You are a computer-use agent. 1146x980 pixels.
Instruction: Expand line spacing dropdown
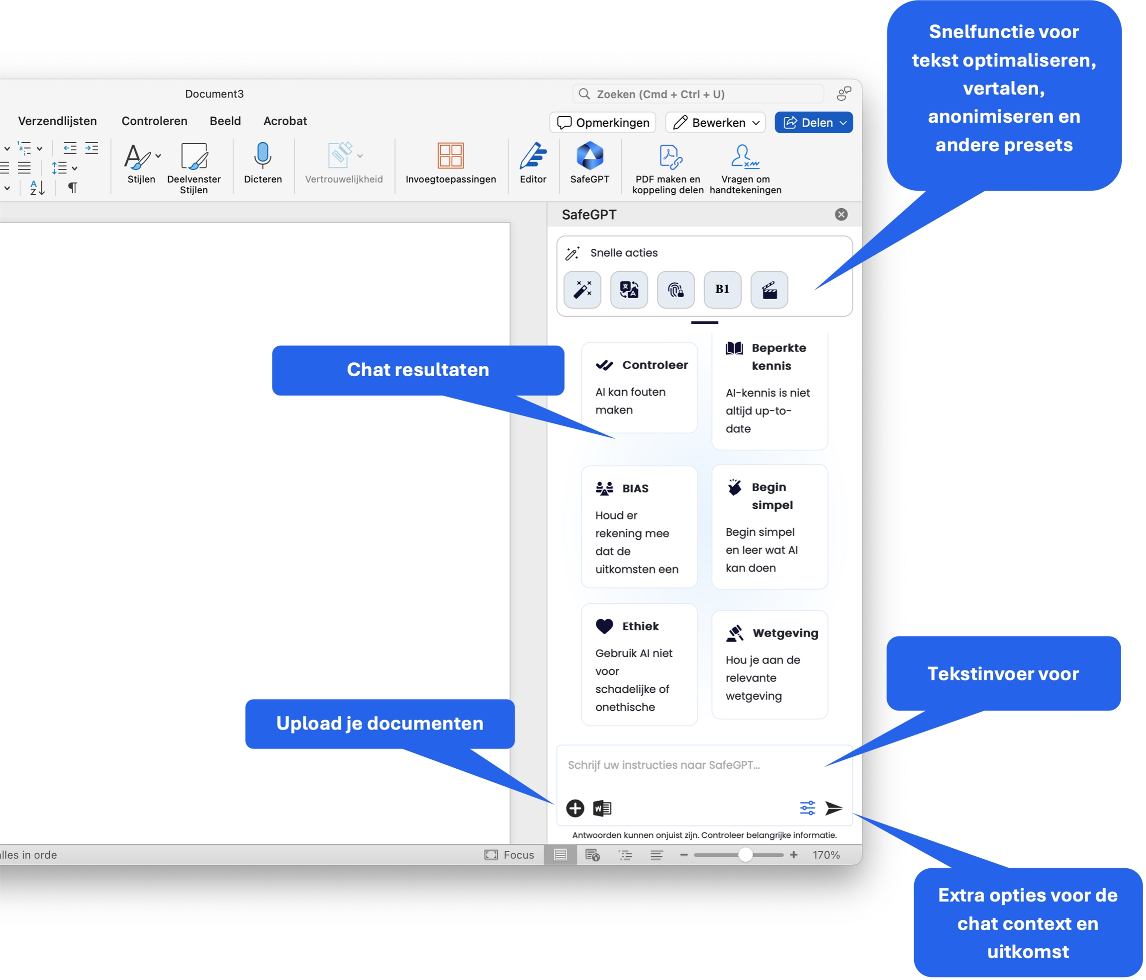74,168
